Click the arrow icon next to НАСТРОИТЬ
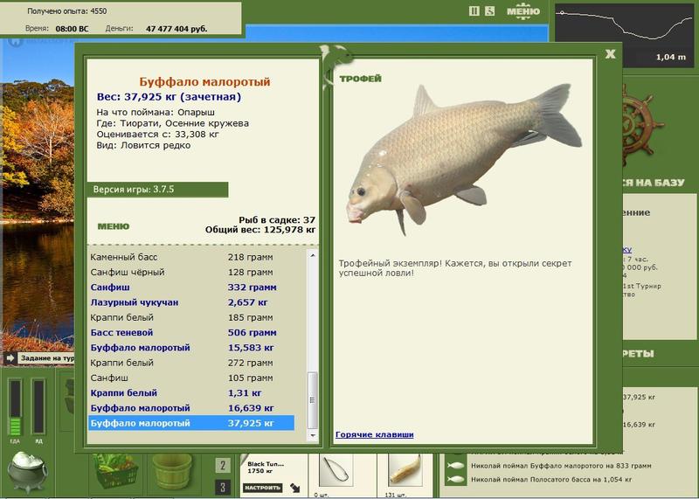699x499 pixels. [294, 488]
